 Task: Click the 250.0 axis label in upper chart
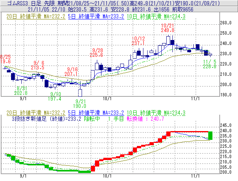(x=226, y=33)
